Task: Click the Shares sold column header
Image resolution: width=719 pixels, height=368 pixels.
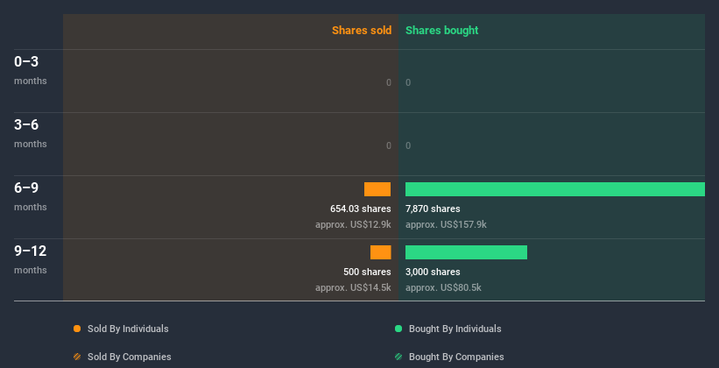Action: coord(361,31)
